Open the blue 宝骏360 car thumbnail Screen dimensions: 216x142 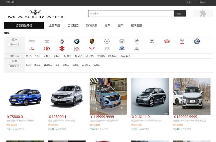(25, 96)
